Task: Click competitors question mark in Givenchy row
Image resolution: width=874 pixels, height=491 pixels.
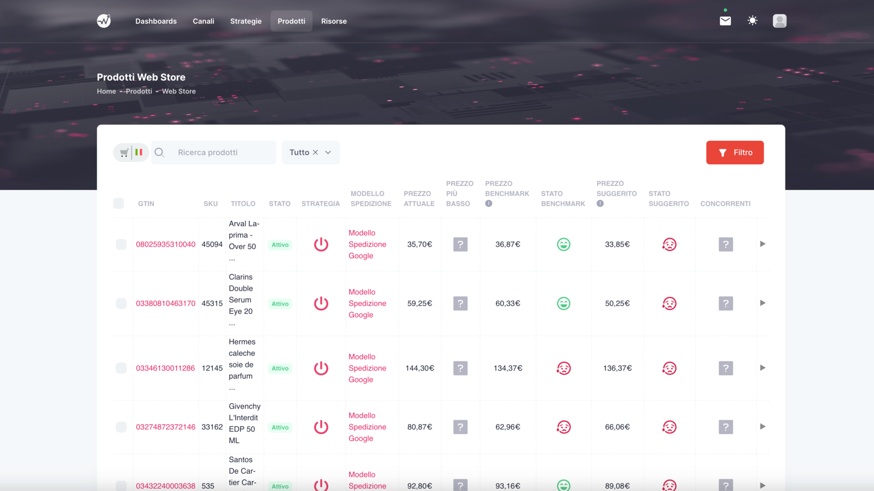Action: coord(725,427)
